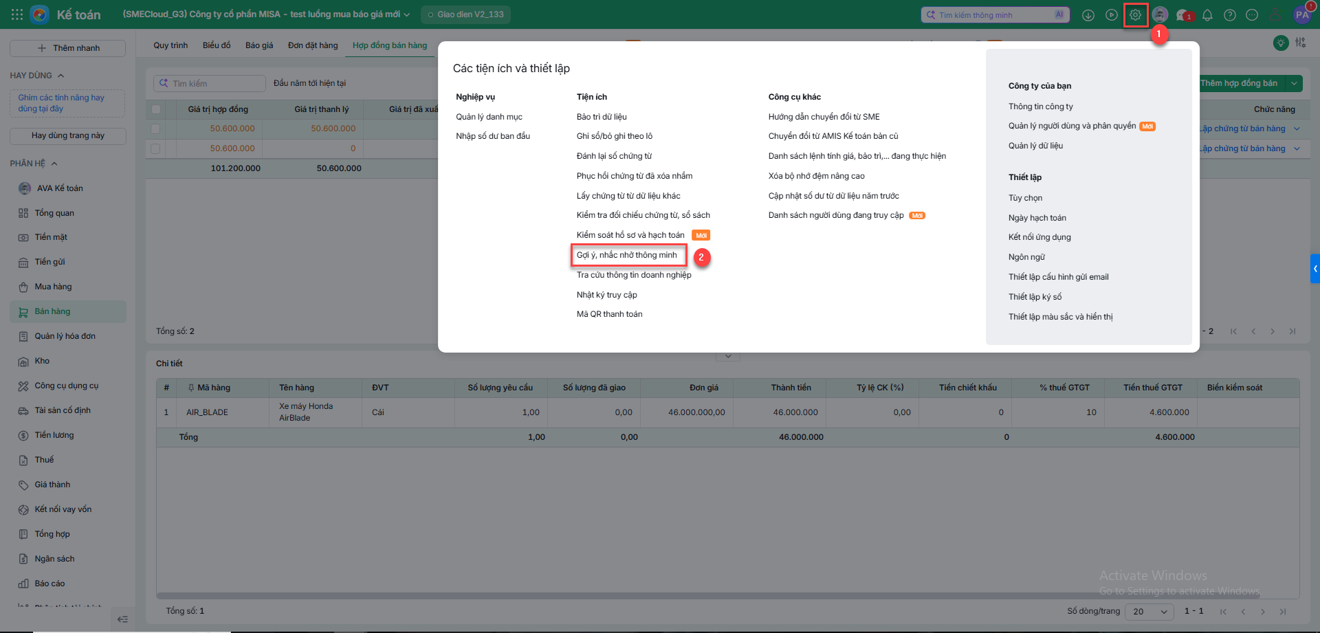The height and width of the screenshot is (633, 1320).
Task: Open Tài sản cố định in sidebar
Action: (x=67, y=410)
